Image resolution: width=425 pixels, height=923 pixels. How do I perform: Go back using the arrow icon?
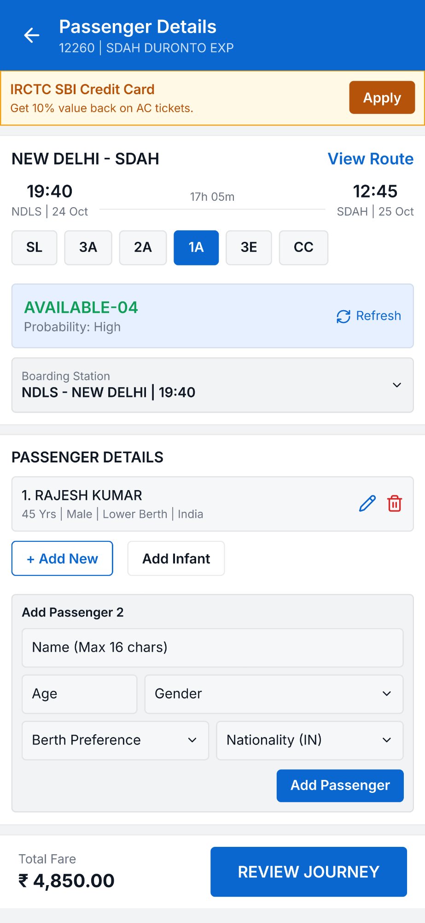[31, 36]
